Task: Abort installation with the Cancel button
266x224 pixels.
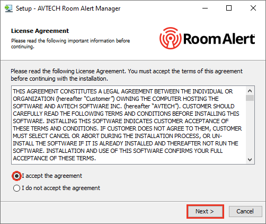Action: pyautogui.click(x=245, y=211)
